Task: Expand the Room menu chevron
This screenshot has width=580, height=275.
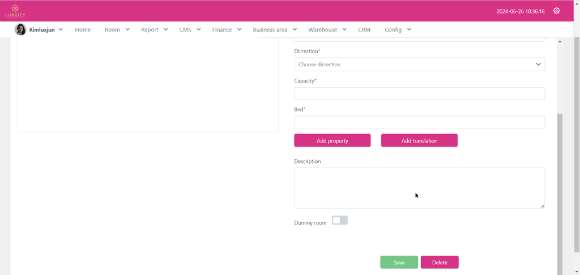Action: click(x=127, y=29)
